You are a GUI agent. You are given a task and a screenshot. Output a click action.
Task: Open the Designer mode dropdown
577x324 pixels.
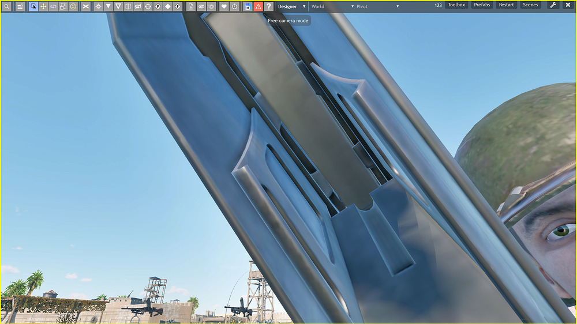(x=291, y=6)
